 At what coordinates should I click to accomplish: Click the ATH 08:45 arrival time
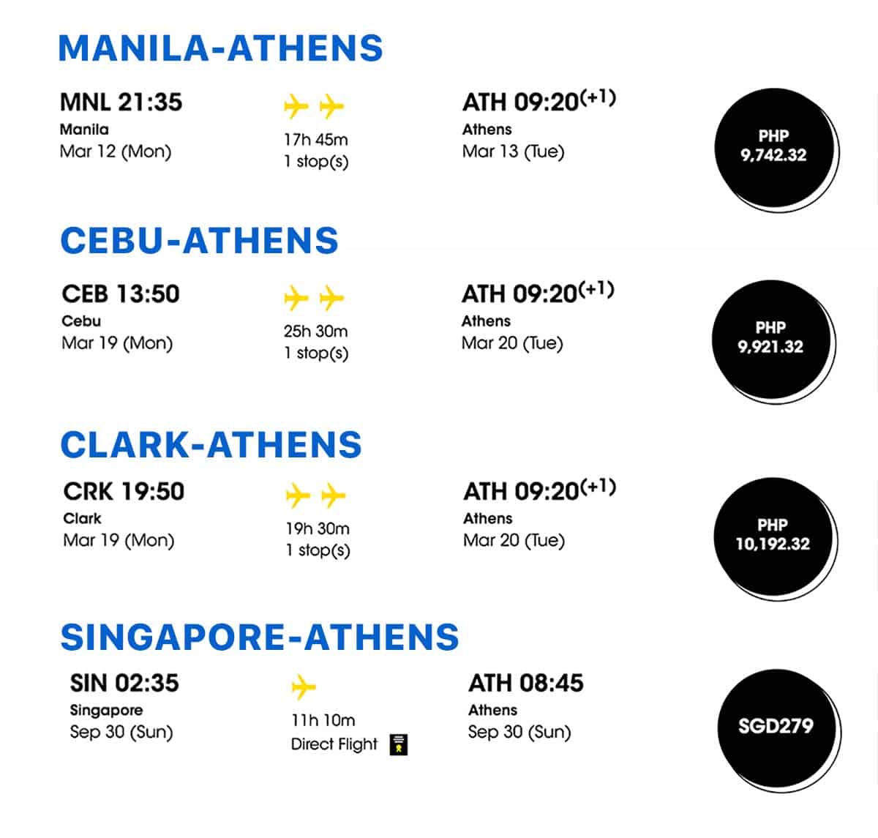pos(526,684)
